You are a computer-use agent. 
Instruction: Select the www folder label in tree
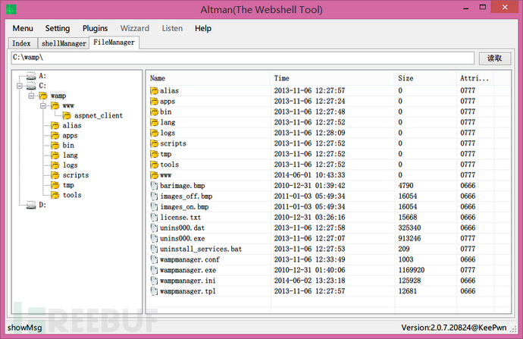coord(68,106)
